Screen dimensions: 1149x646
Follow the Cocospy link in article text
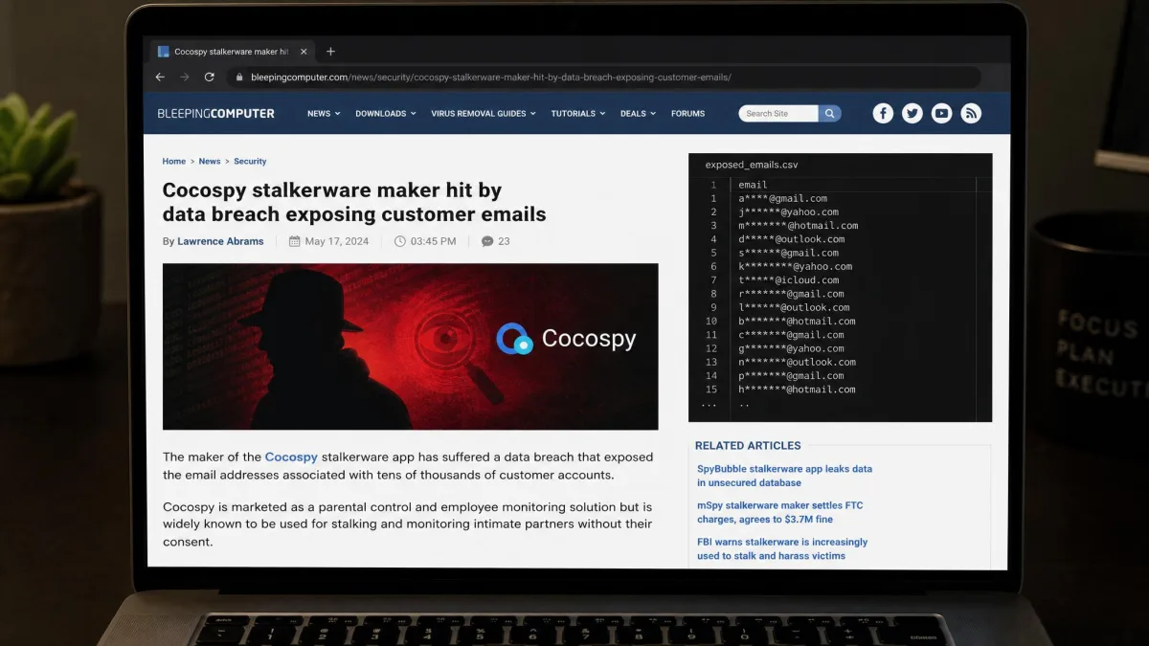point(291,457)
